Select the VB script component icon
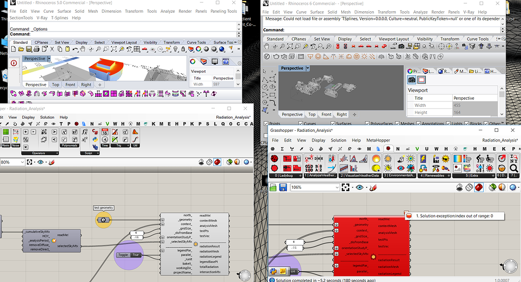 pyautogui.click(x=95, y=147)
